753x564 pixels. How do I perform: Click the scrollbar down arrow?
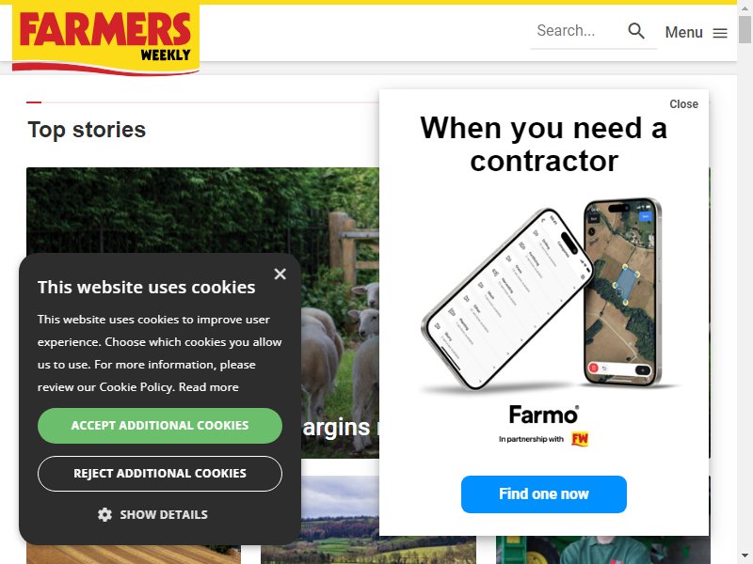[745, 556]
